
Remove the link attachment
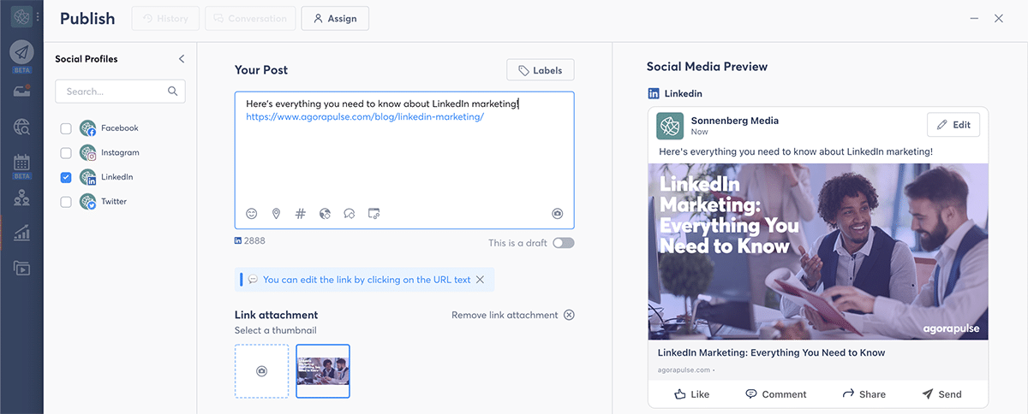tap(569, 315)
